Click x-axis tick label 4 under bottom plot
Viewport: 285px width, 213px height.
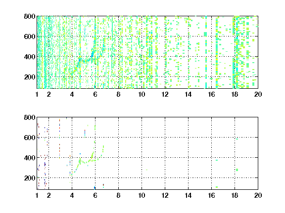(x=72, y=195)
